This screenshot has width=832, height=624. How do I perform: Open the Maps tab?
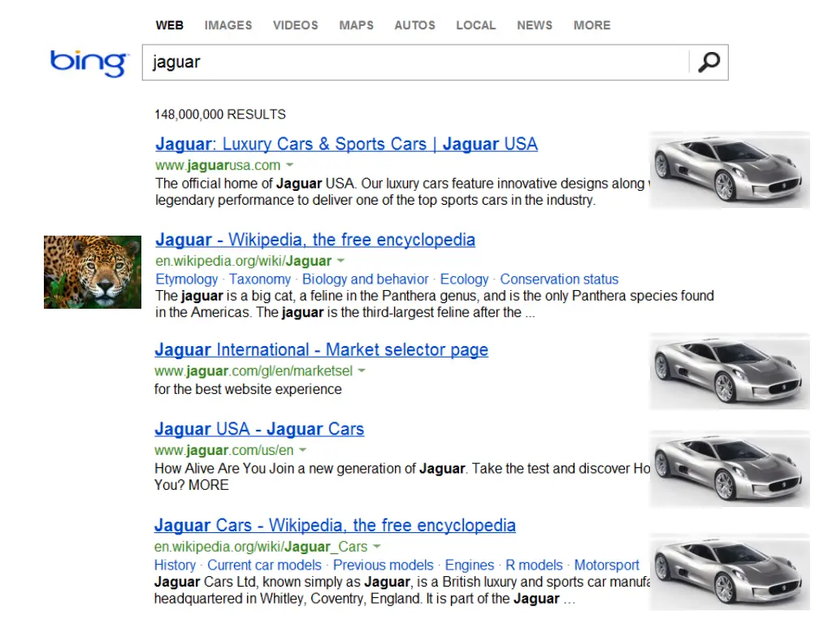click(x=357, y=25)
